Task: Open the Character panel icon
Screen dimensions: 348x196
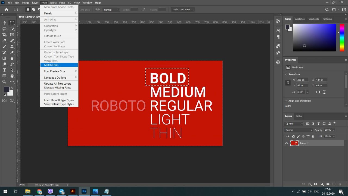Action: coord(278,30)
